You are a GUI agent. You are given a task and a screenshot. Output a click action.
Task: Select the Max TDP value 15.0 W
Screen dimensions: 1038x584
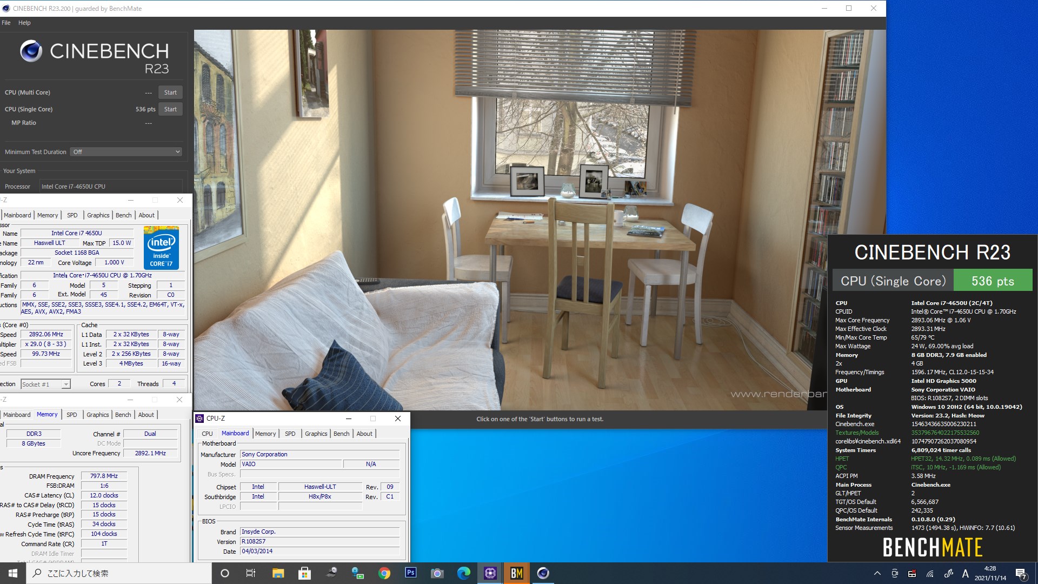tap(122, 243)
